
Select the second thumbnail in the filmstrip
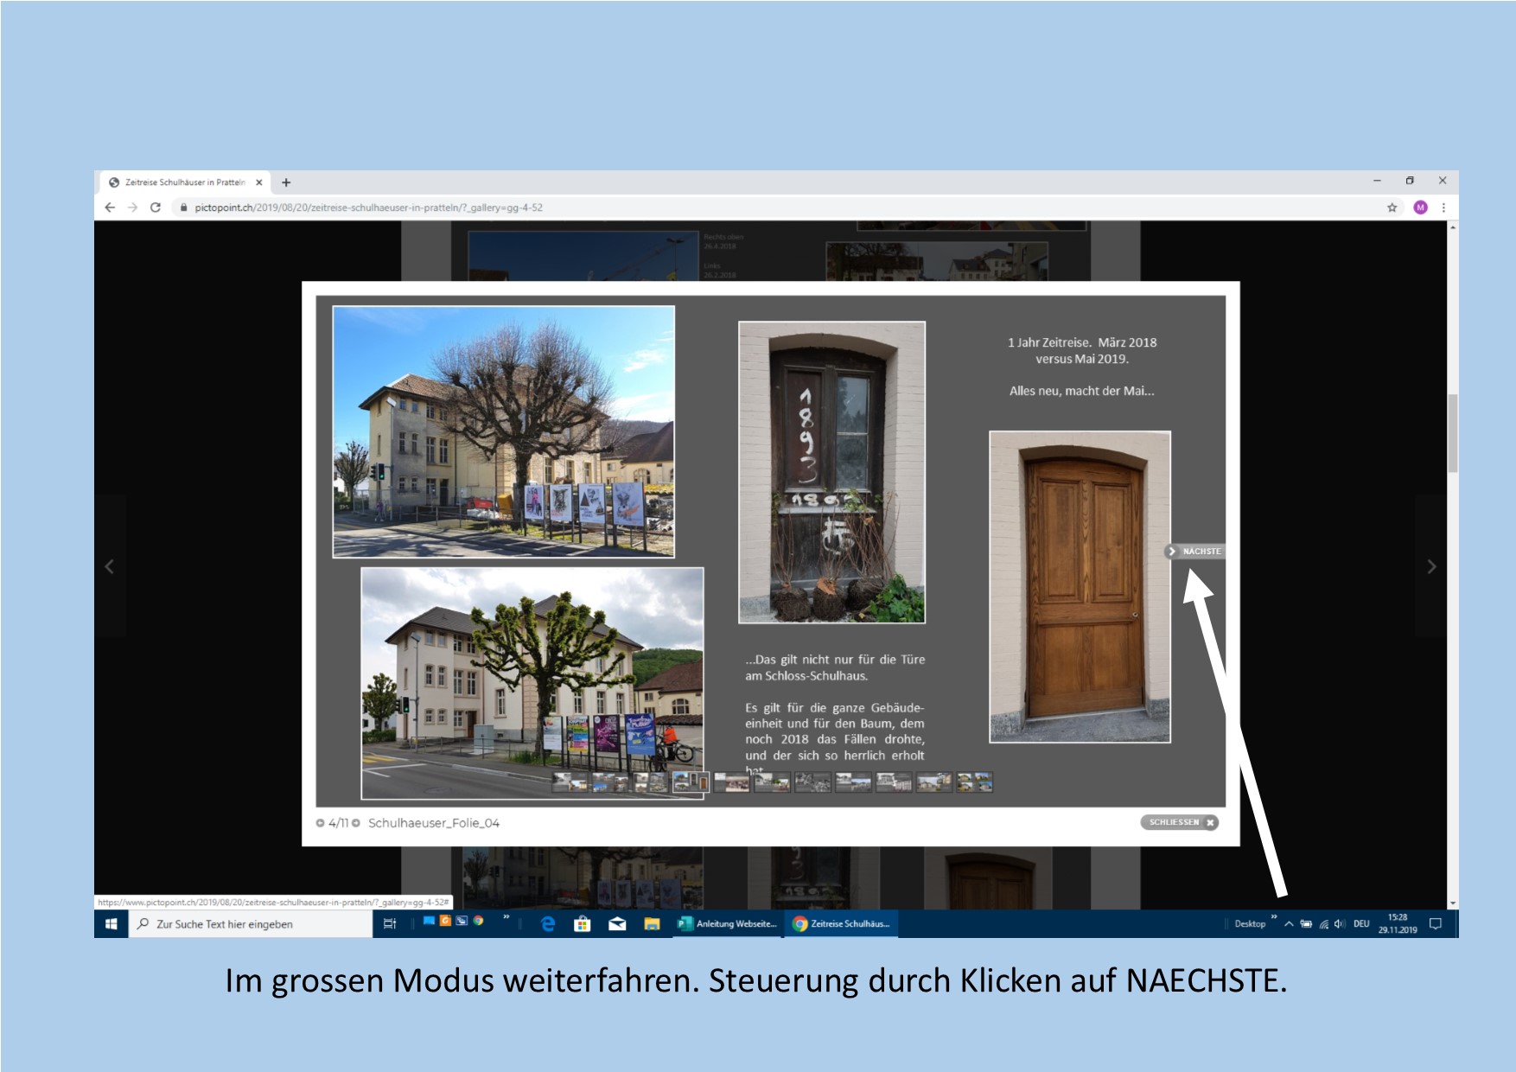610,782
